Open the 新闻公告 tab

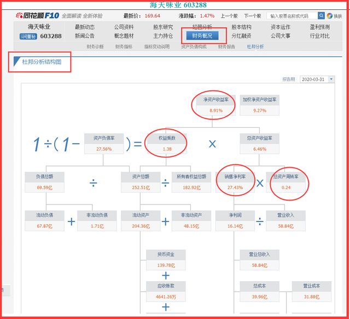(85, 36)
